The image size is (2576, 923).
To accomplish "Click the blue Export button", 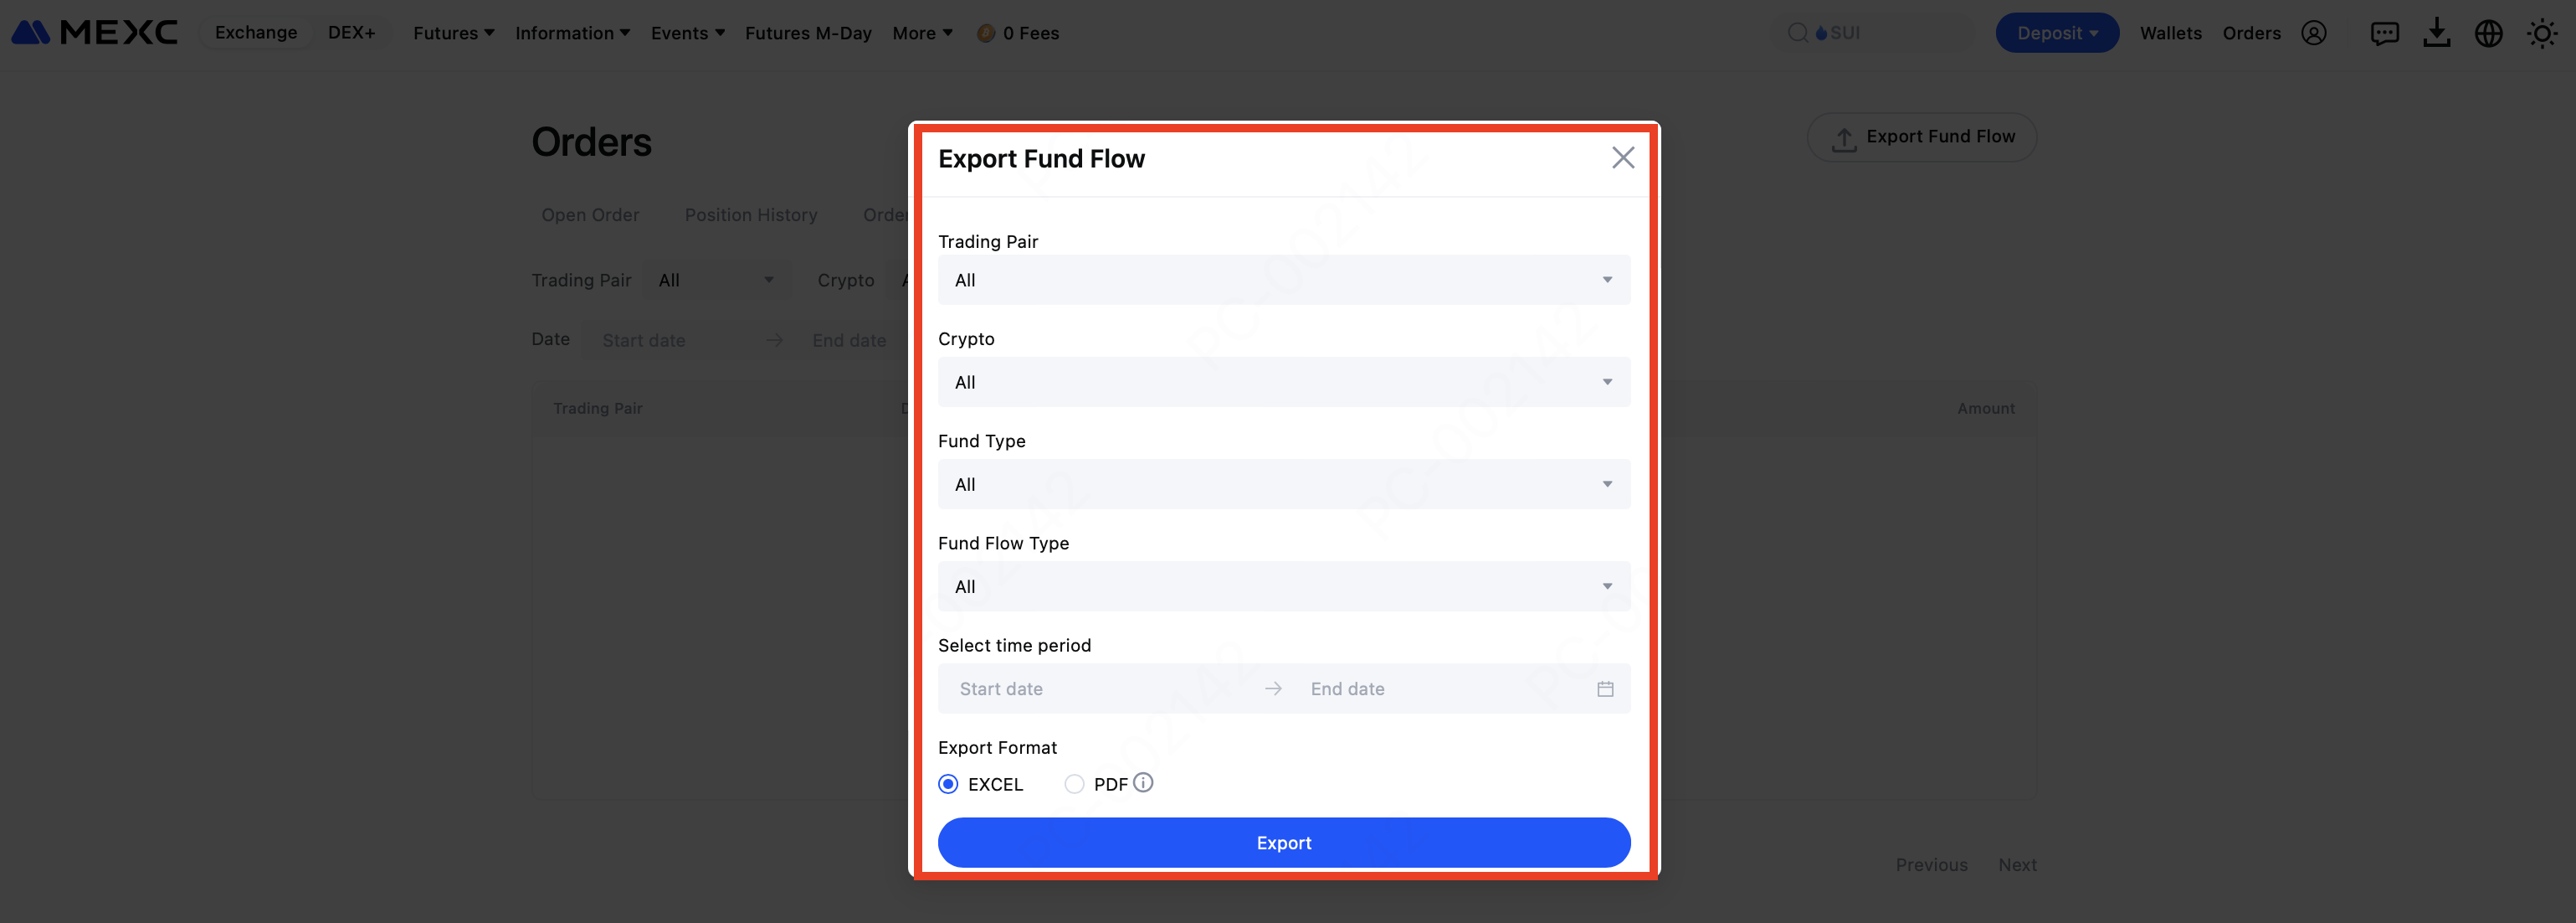I will [x=1283, y=843].
